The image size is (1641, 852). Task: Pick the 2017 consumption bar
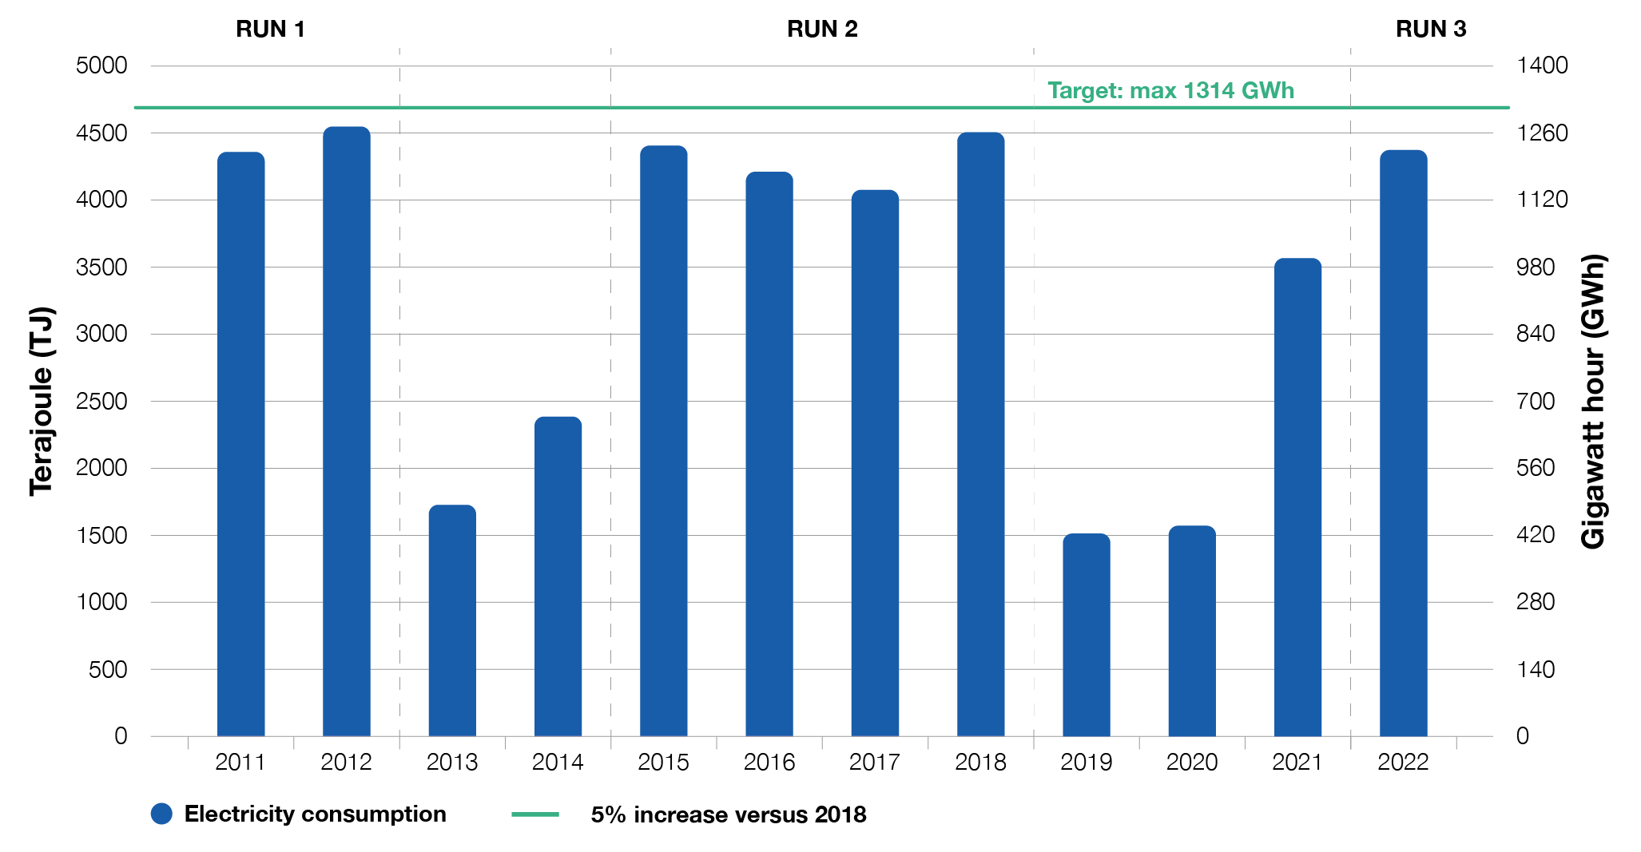tap(875, 463)
